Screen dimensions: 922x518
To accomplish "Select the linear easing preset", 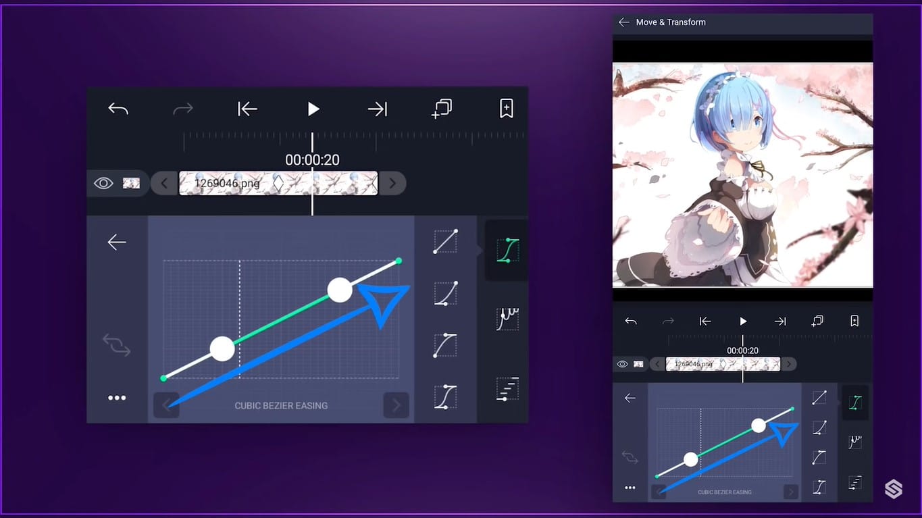I will (x=445, y=242).
